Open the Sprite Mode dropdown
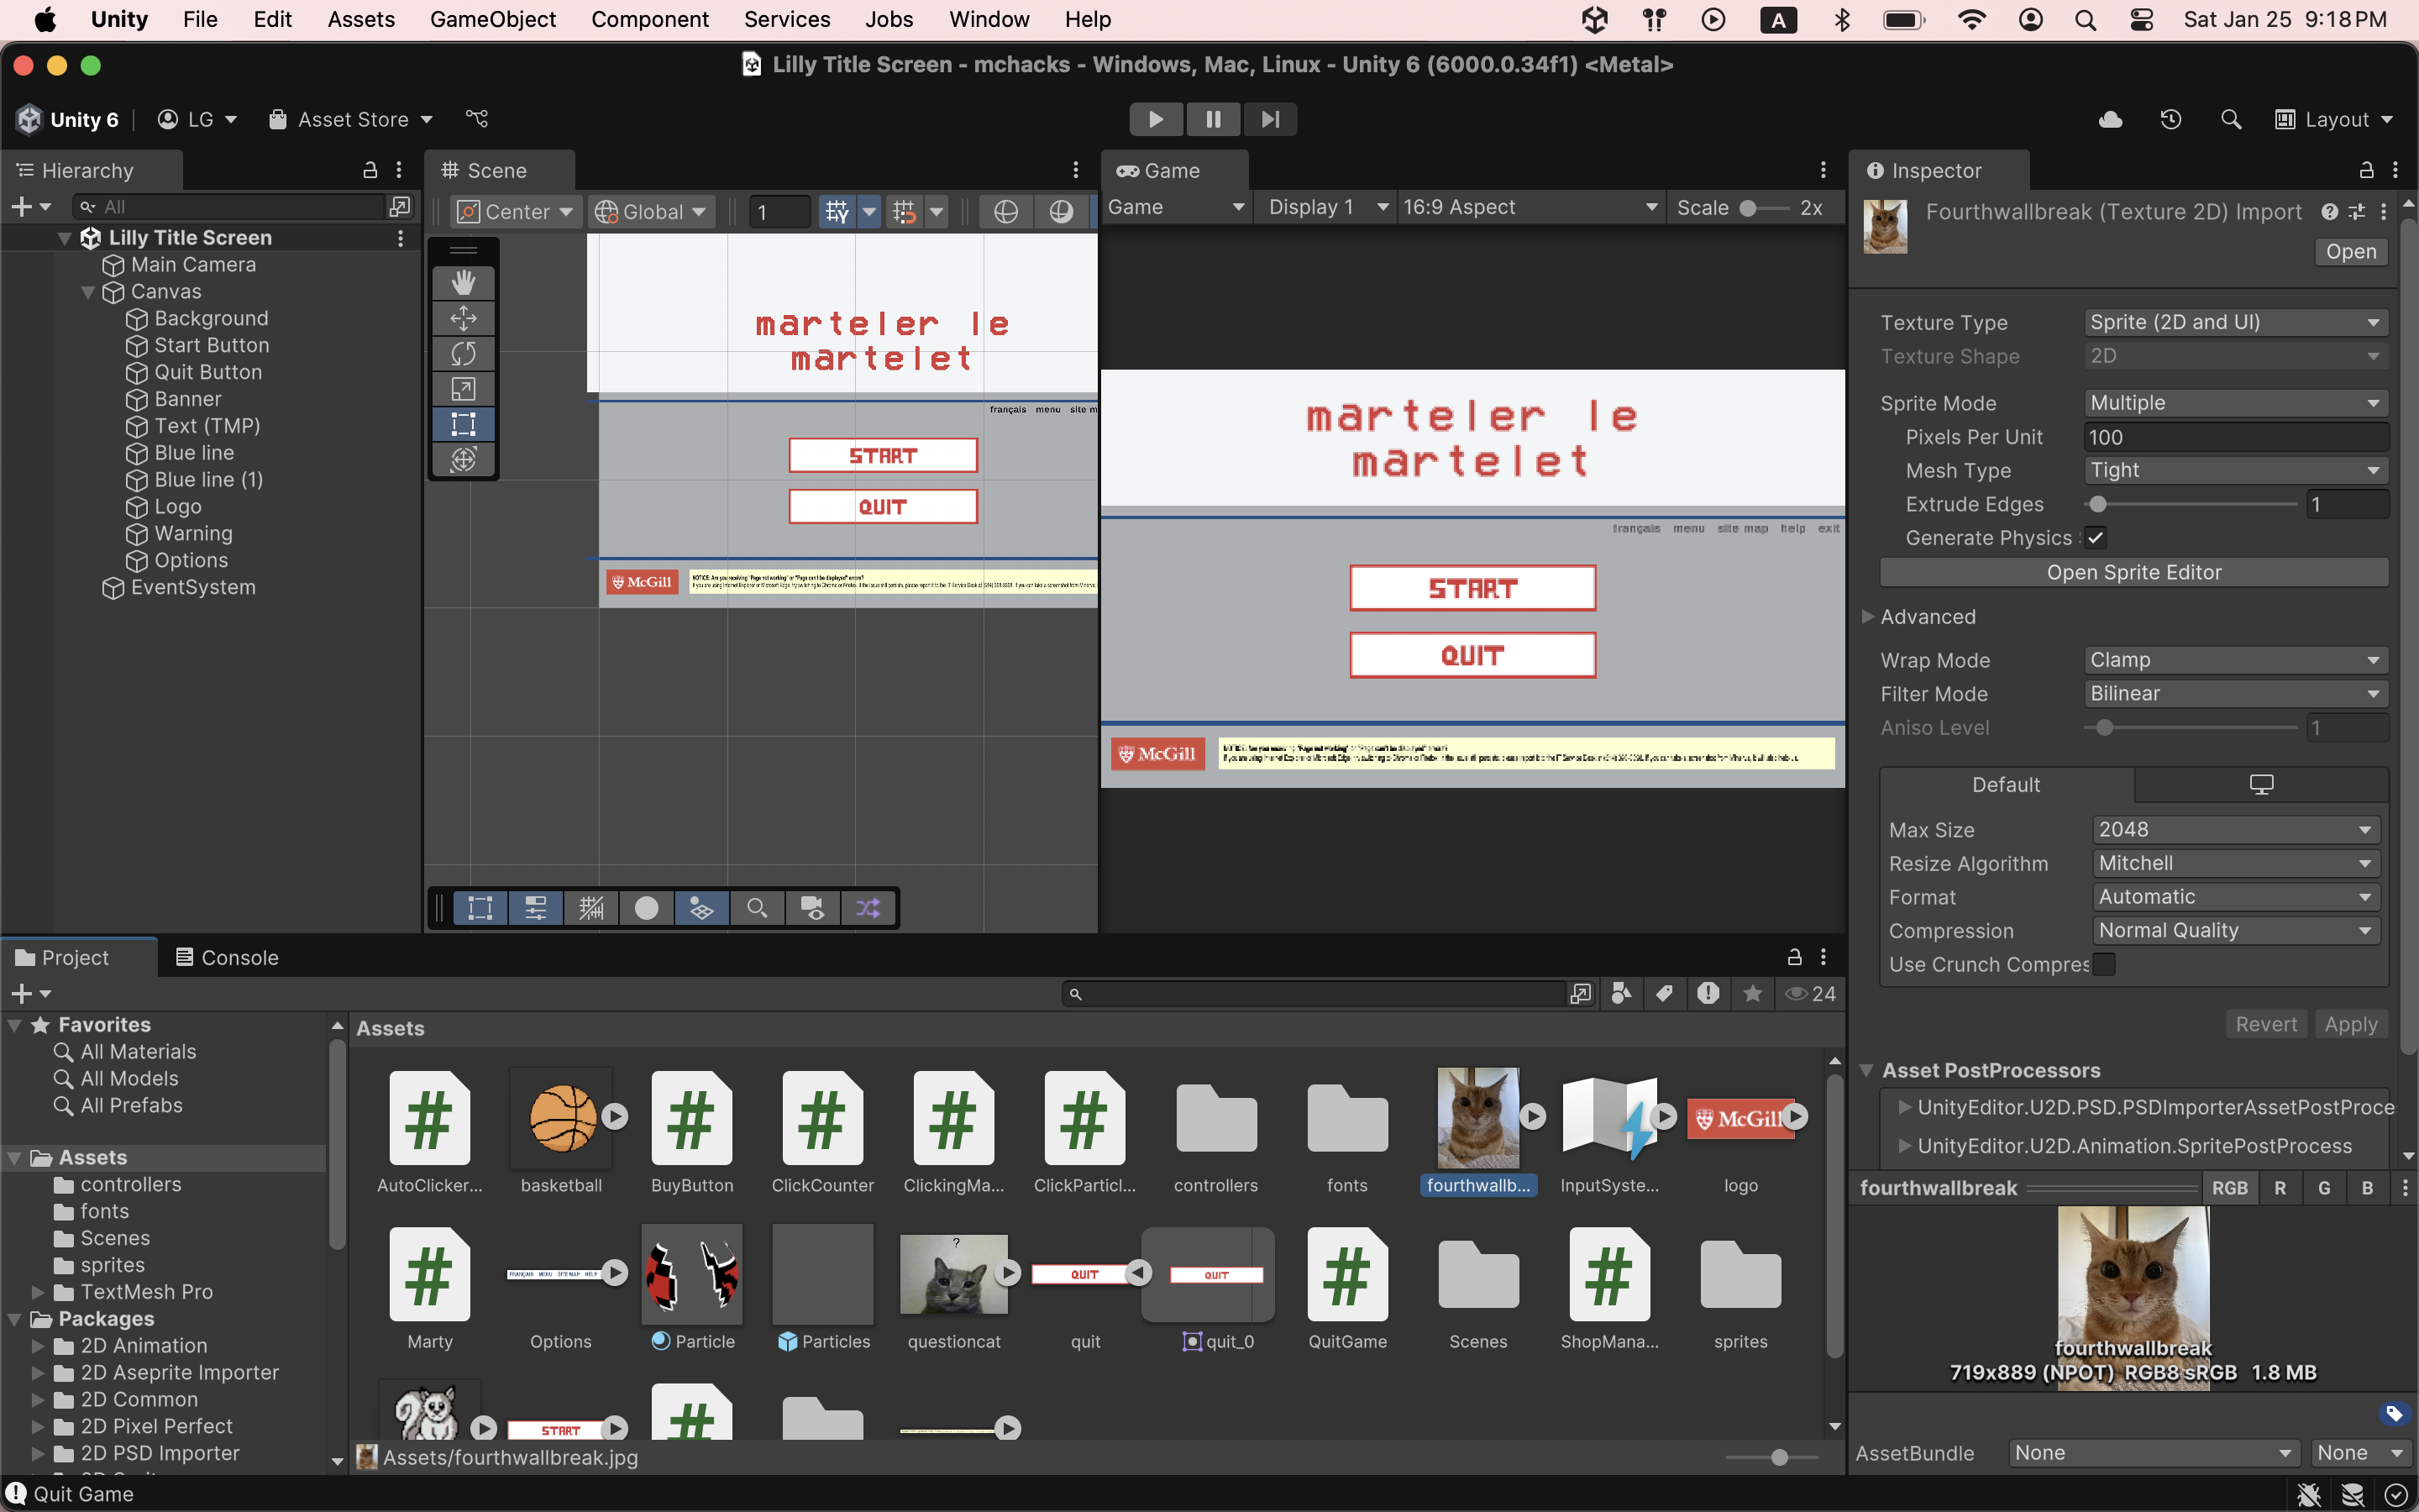Screen dimensions: 2419x1512 coord(2234,403)
